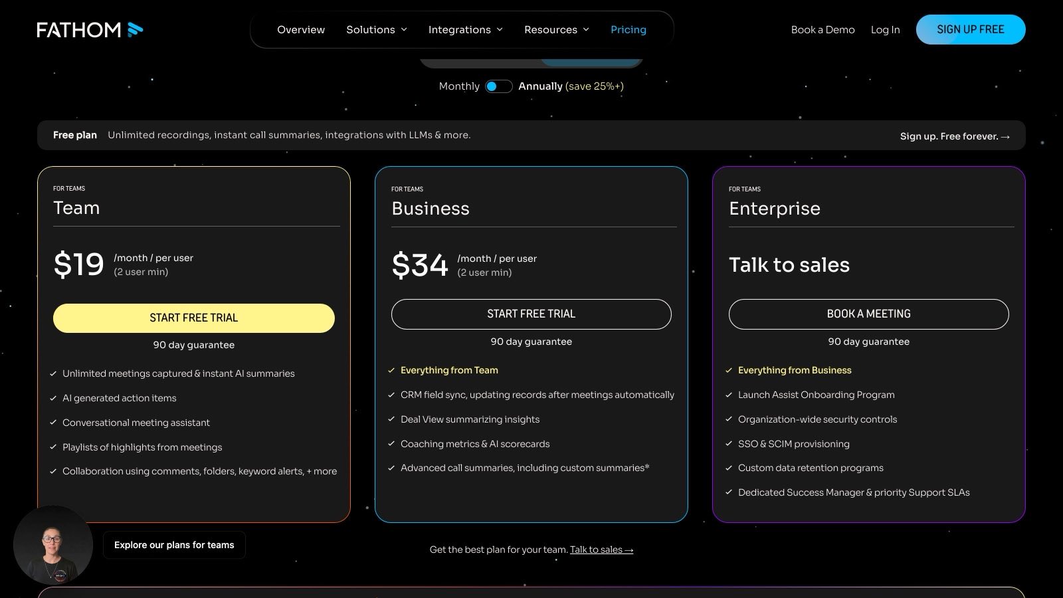This screenshot has height=598, width=1063.
Task: Click the Talk to sales link
Action: click(601, 549)
